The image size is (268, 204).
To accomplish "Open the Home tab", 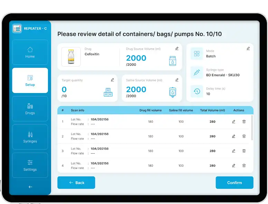I will pos(30,52).
